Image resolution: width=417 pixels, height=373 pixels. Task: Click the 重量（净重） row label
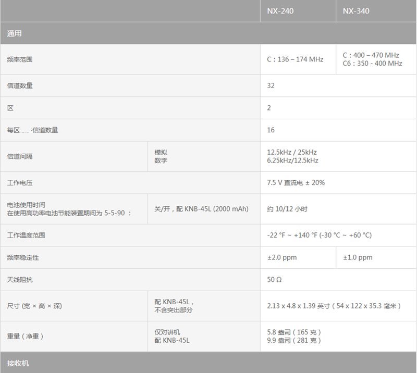click(x=25, y=337)
